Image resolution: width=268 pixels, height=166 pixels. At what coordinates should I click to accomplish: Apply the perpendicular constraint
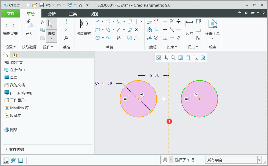(165, 38)
